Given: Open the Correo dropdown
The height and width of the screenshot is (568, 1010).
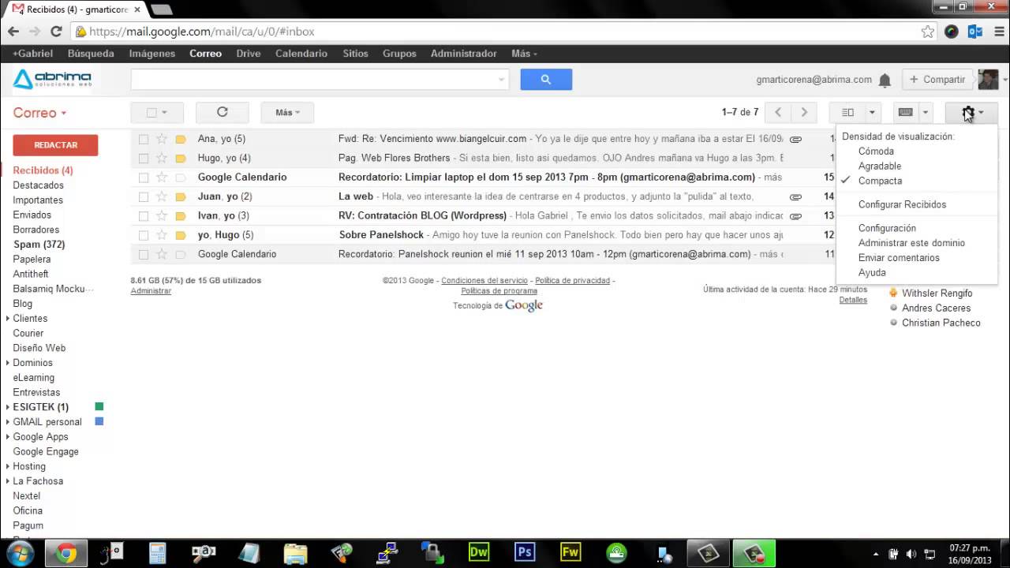Looking at the screenshot, I should click(x=39, y=113).
